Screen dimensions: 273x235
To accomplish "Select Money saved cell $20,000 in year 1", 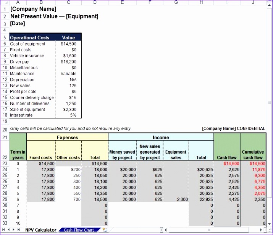I will point(123,170).
